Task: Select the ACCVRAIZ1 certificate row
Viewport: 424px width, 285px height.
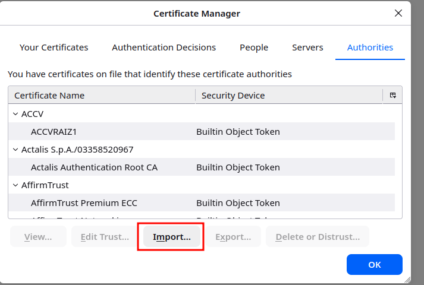Action: (54, 131)
